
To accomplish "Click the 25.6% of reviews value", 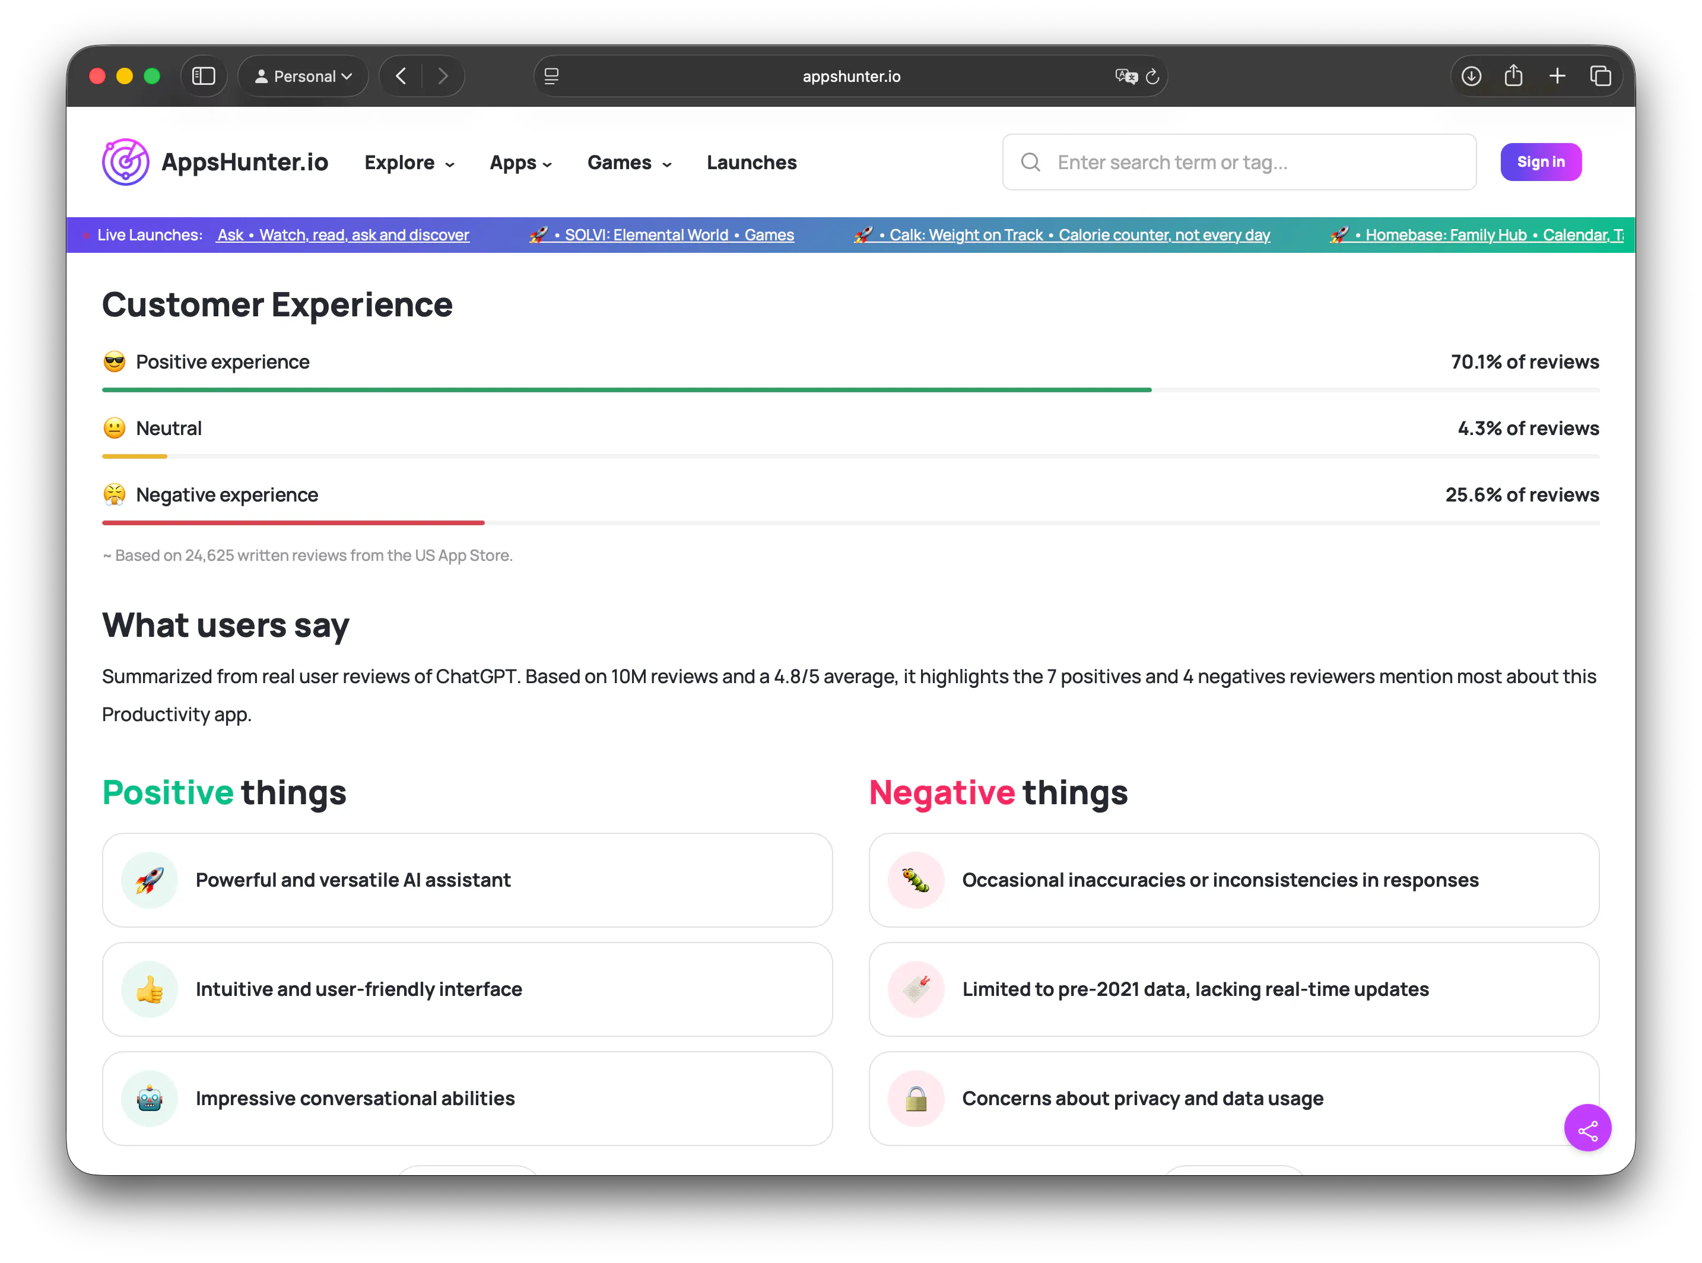I will pos(1522,494).
